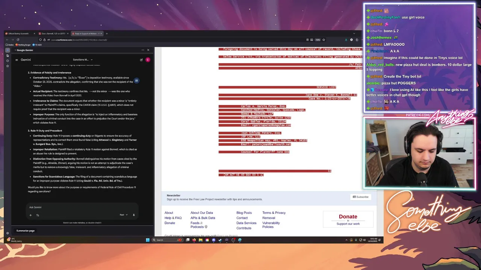Open the "Nothing Burger" bookmark

click(x=23, y=45)
